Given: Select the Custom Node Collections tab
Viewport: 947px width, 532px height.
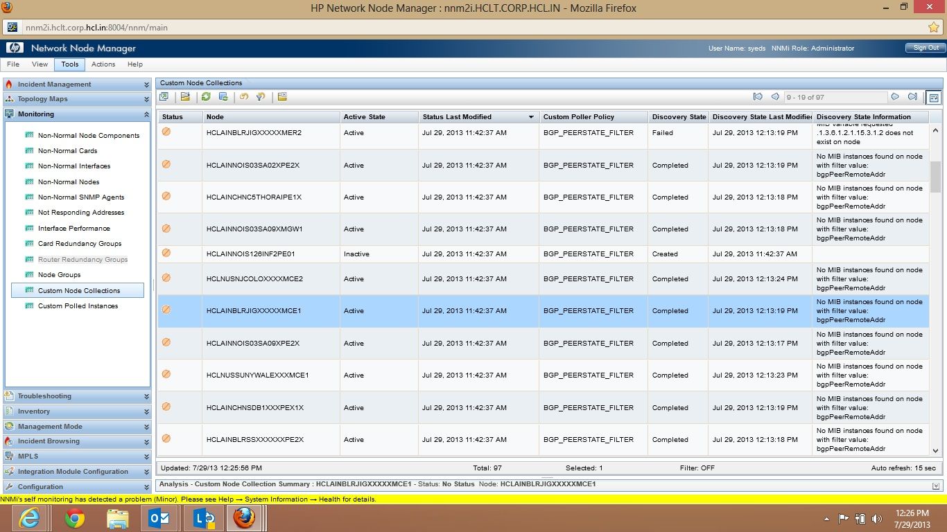Looking at the screenshot, I should pos(201,83).
